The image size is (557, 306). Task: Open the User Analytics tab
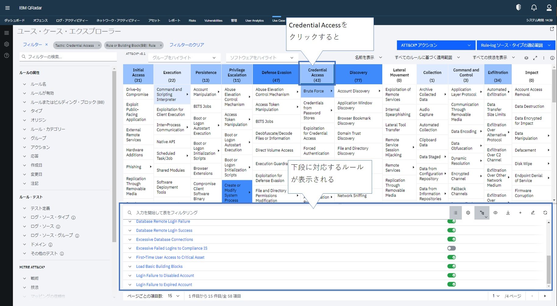(x=254, y=20)
